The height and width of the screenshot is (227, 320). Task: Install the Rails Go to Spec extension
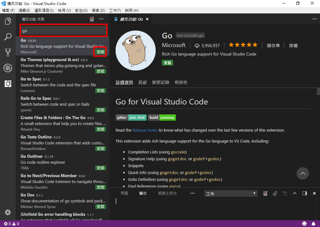[101, 110]
